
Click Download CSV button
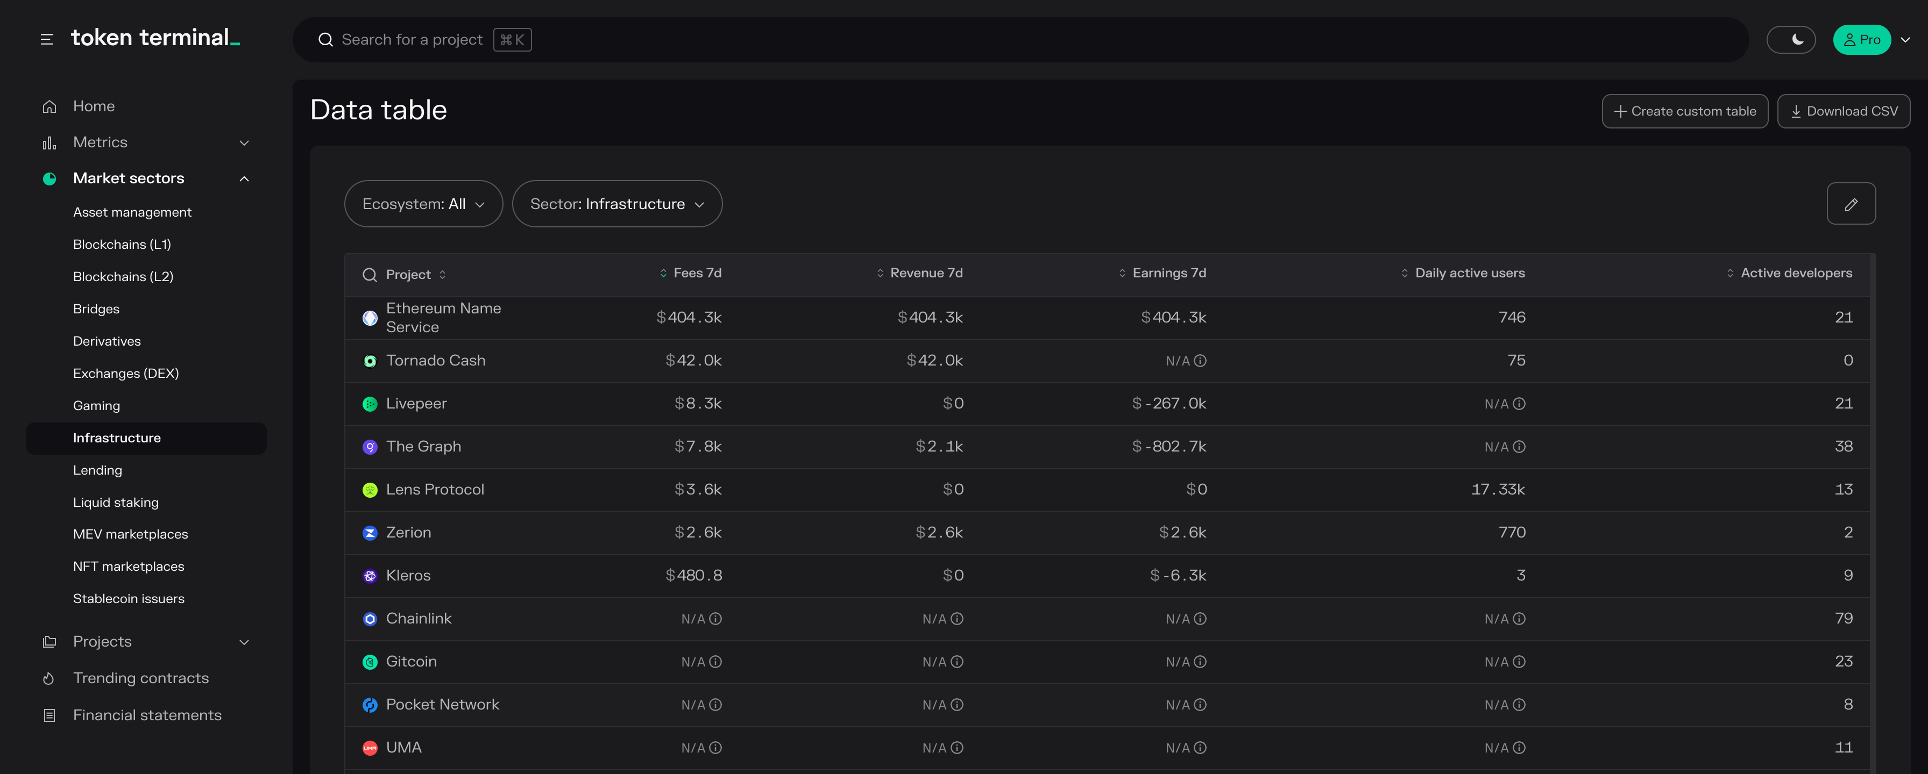pyautogui.click(x=1844, y=111)
